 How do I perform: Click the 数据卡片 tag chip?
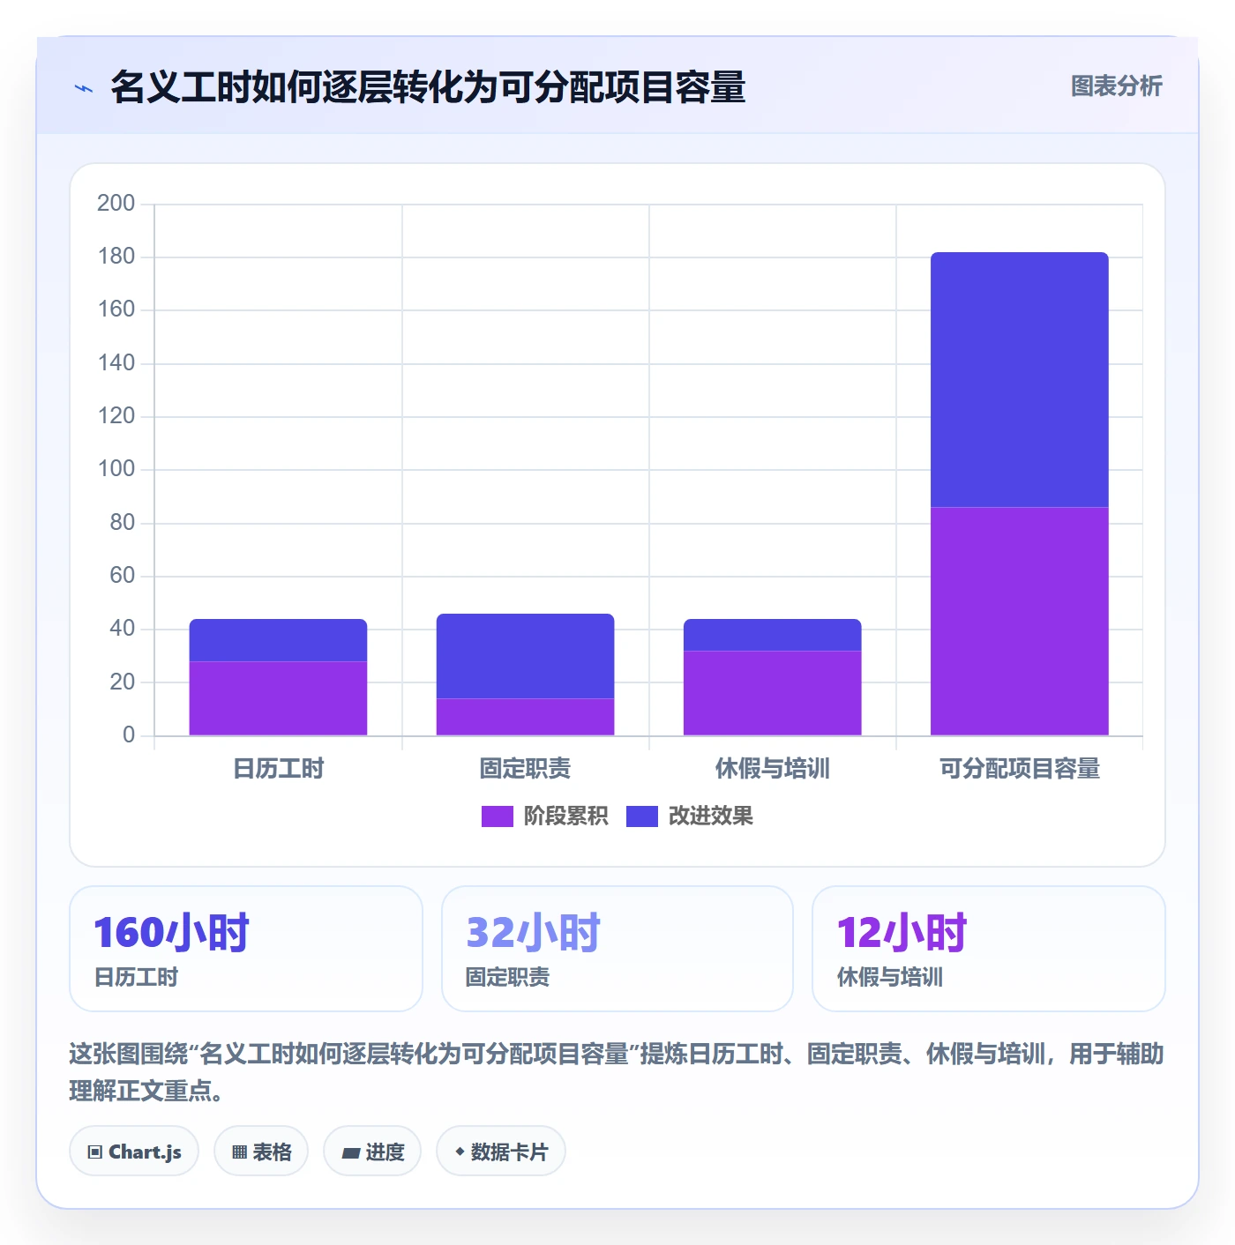coord(501,1152)
